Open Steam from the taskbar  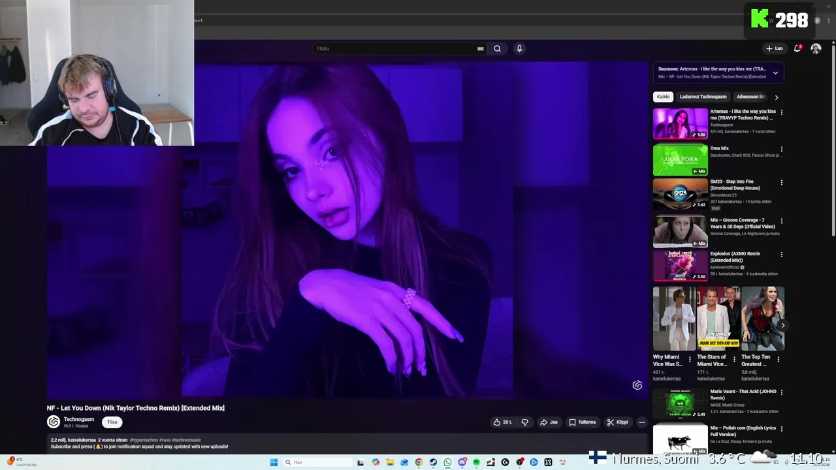point(433,462)
